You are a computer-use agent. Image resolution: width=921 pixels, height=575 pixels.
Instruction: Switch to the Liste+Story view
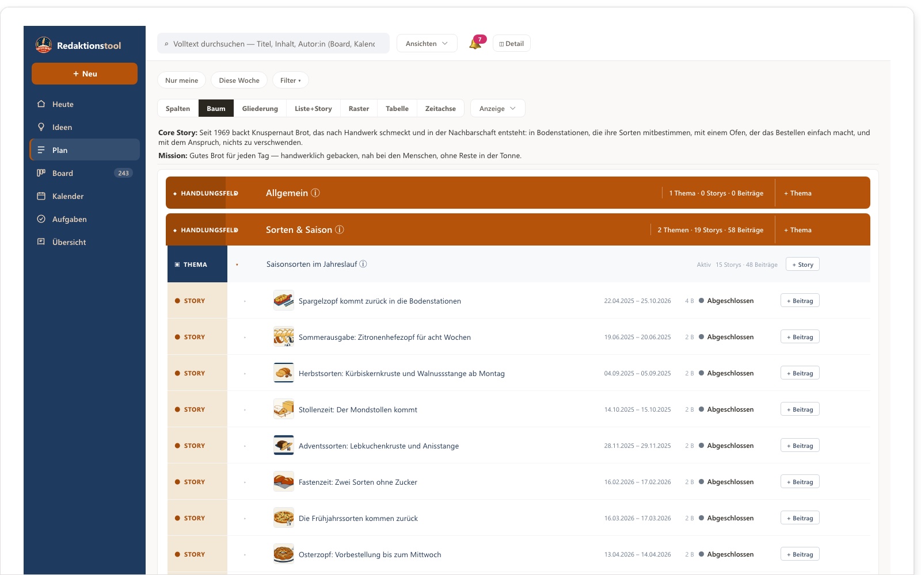313,109
